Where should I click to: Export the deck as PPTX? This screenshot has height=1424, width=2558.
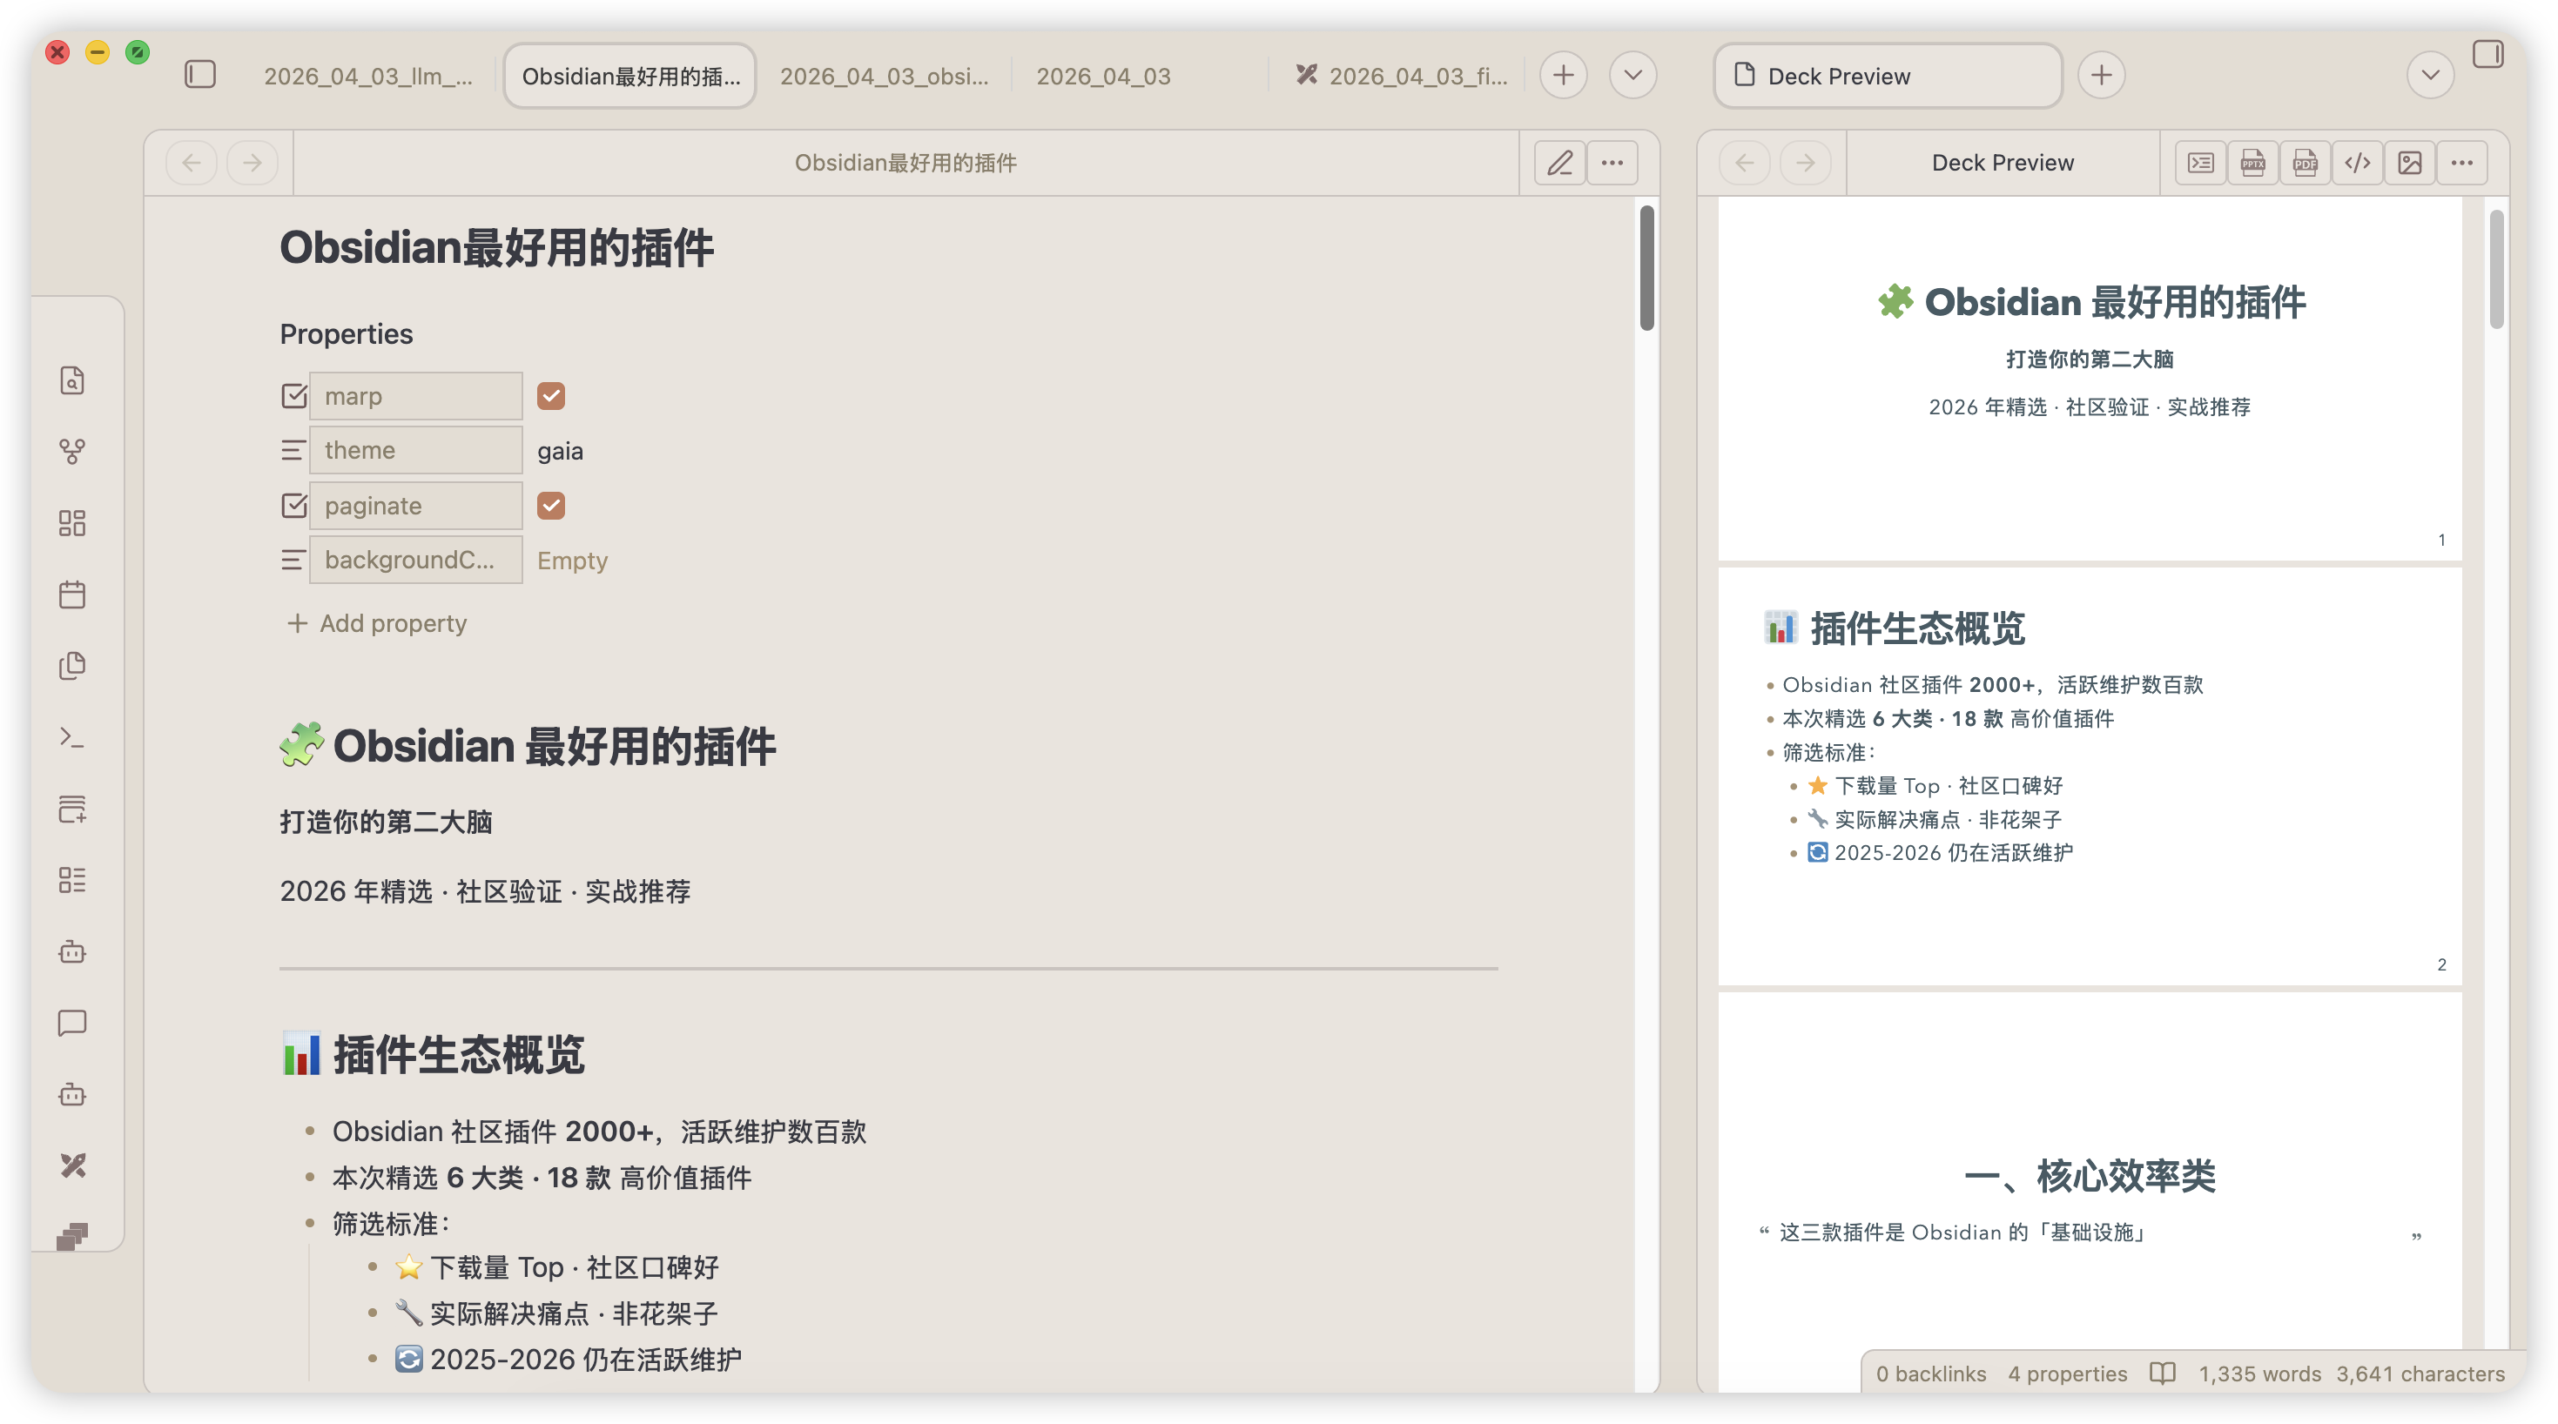point(2252,163)
